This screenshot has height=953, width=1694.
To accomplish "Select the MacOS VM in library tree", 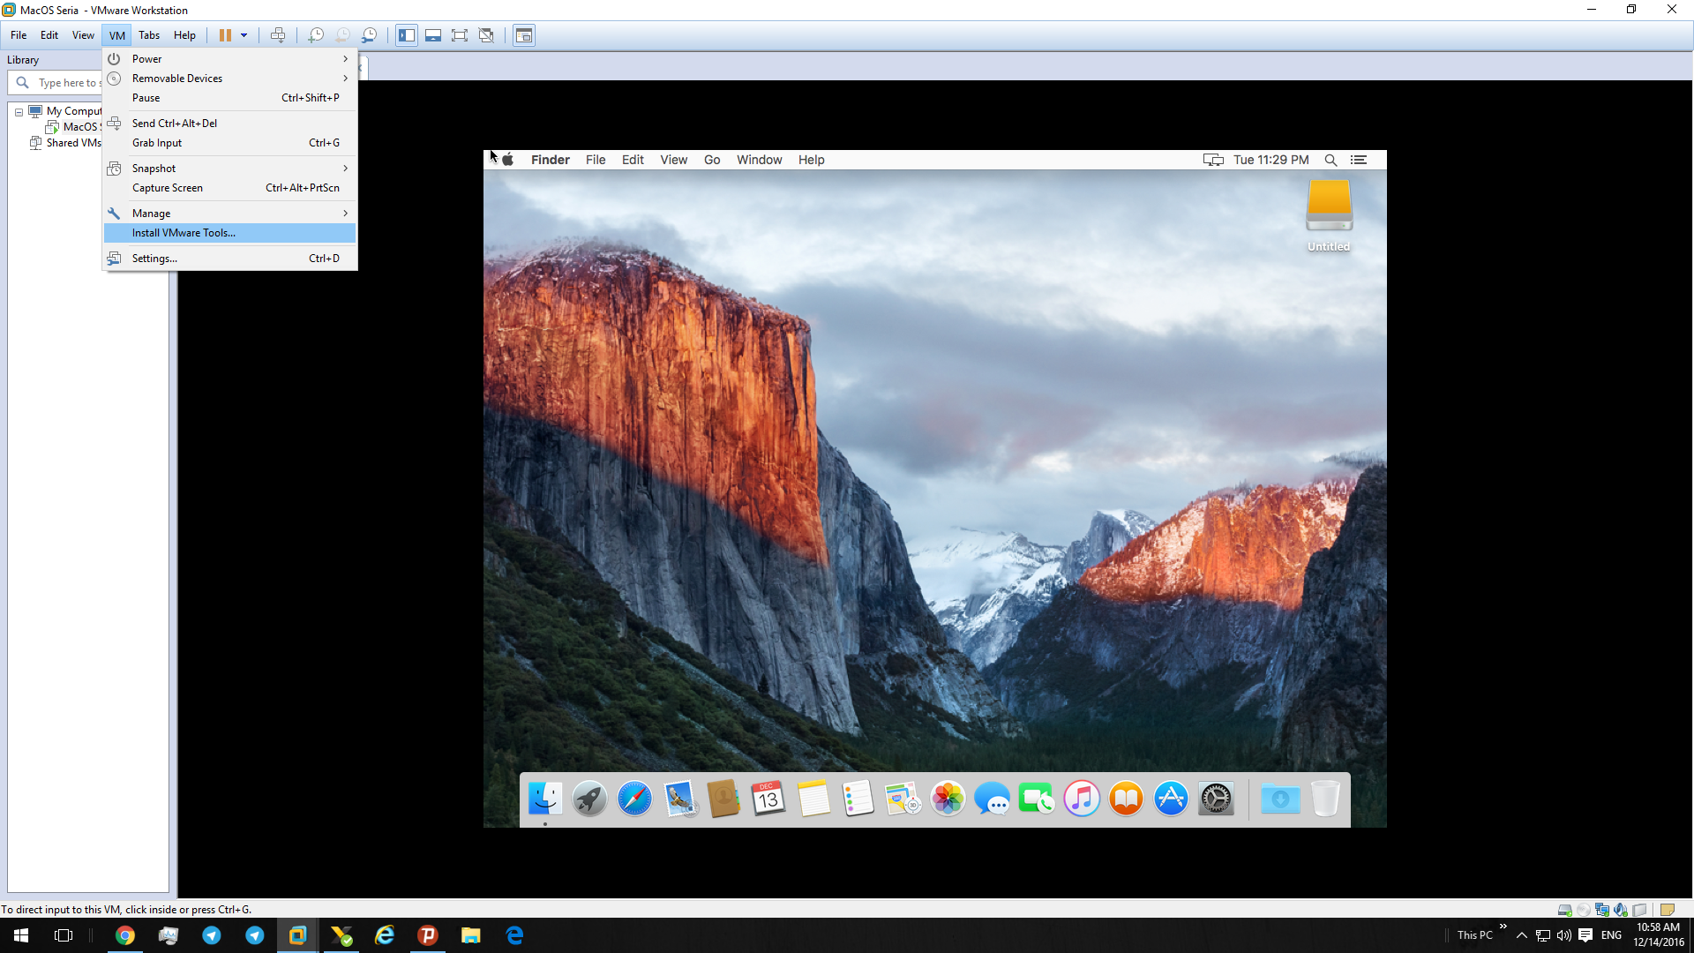I will click(74, 127).
